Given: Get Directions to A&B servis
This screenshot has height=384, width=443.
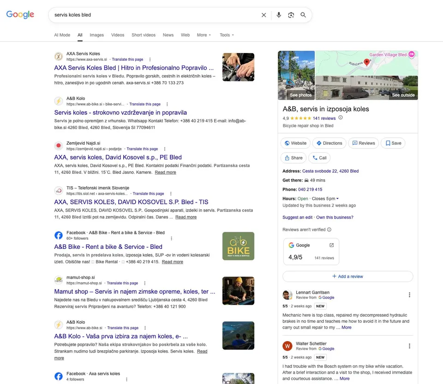Looking at the screenshot, I should tap(329, 143).
